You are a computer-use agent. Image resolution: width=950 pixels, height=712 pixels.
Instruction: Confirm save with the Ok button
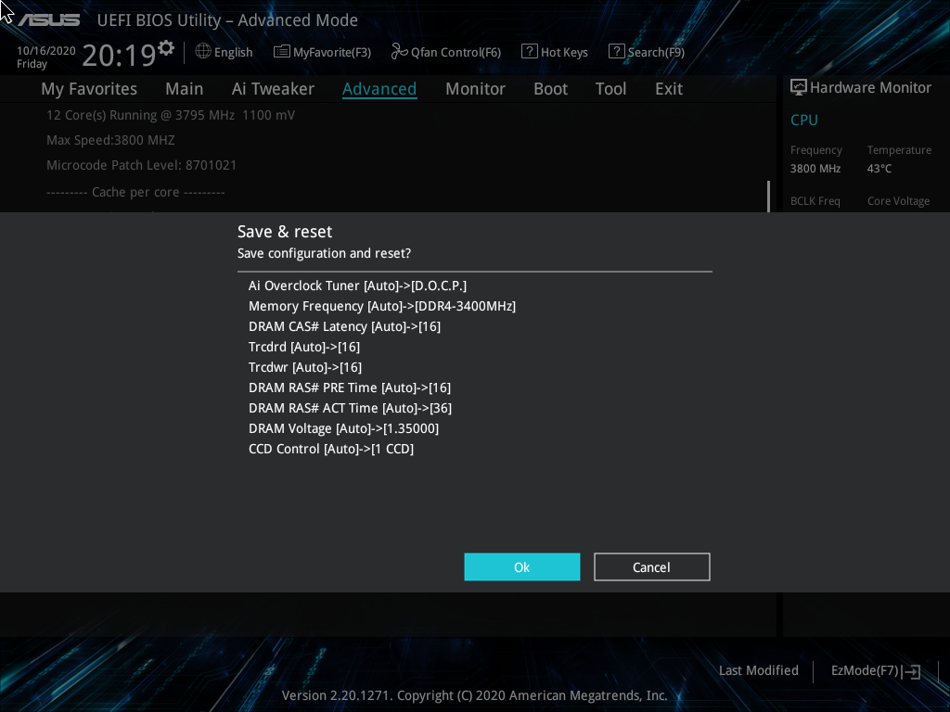pos(522,566)
